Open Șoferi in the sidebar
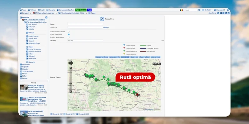 tap(29, 54)
